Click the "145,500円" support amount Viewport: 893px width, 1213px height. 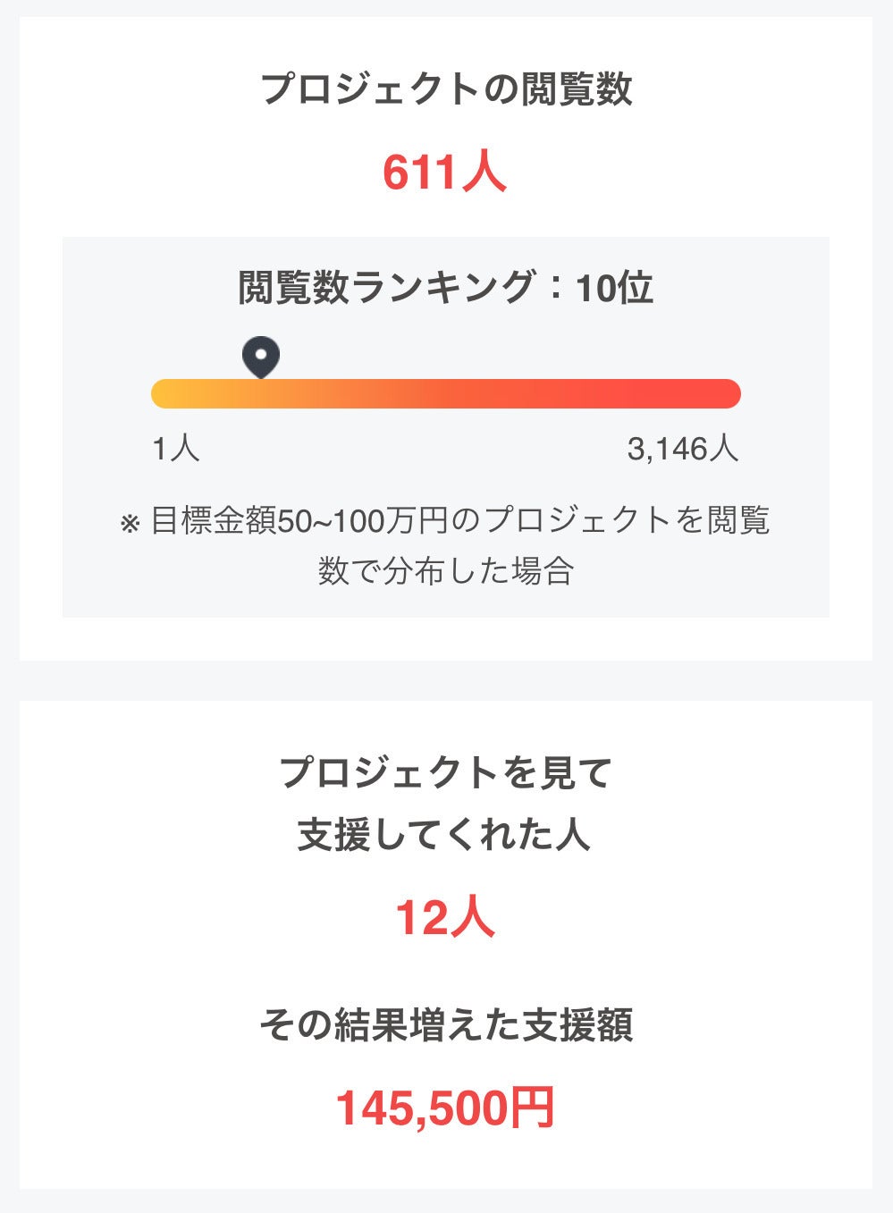coord(444,1108)
